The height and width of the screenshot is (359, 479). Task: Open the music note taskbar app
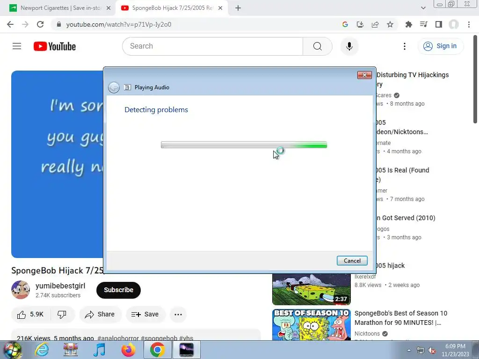point(99,350)
